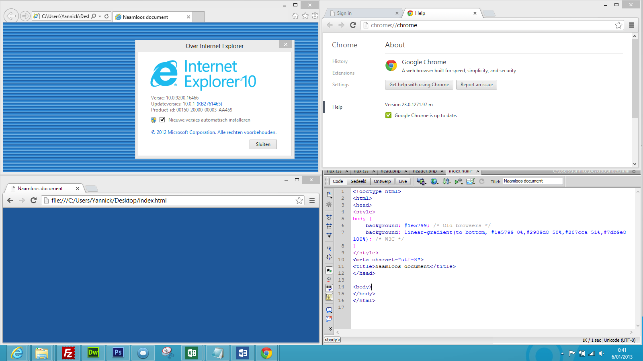Click IE refresh icon in address bar
Image resolution: width=643 pixels, height=361 pixels.
[x=106, y=16]
